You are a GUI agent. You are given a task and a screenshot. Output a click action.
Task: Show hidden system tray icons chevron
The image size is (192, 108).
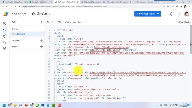[157, 105]
